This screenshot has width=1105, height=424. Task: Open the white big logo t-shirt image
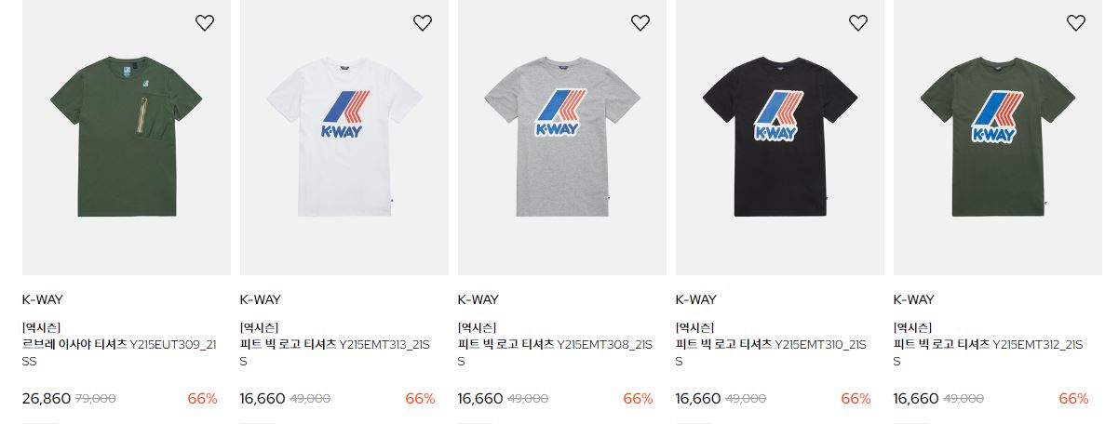pos(344,138)
